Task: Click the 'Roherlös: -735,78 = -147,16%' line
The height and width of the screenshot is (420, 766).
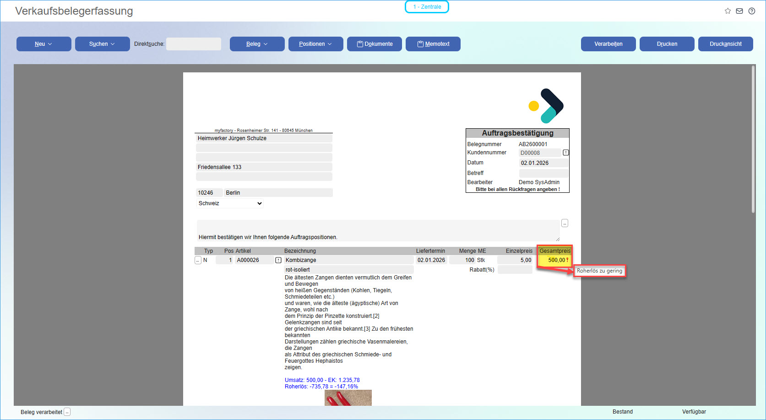Action: point(321,387)
